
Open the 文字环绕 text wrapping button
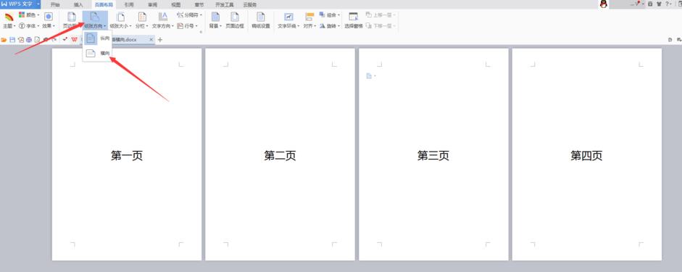point(288,20)
